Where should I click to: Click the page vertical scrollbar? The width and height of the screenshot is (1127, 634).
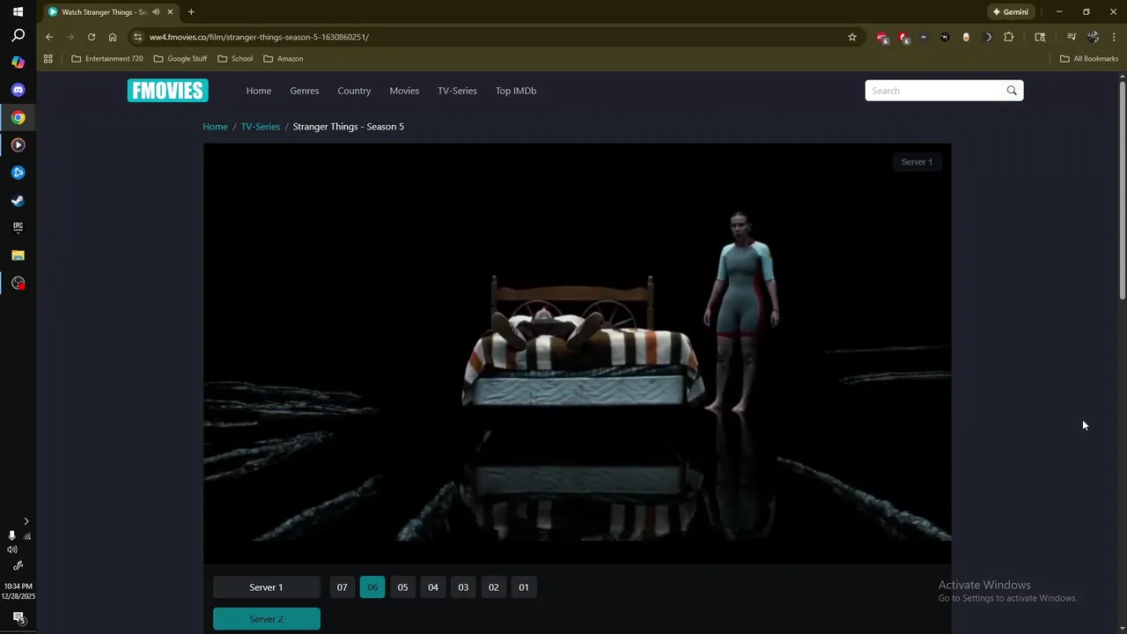point(1123,189)
